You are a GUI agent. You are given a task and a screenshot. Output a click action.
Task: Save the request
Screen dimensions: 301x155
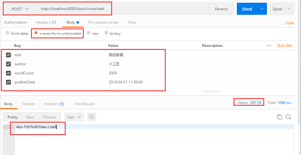click(x=277, y=9)
